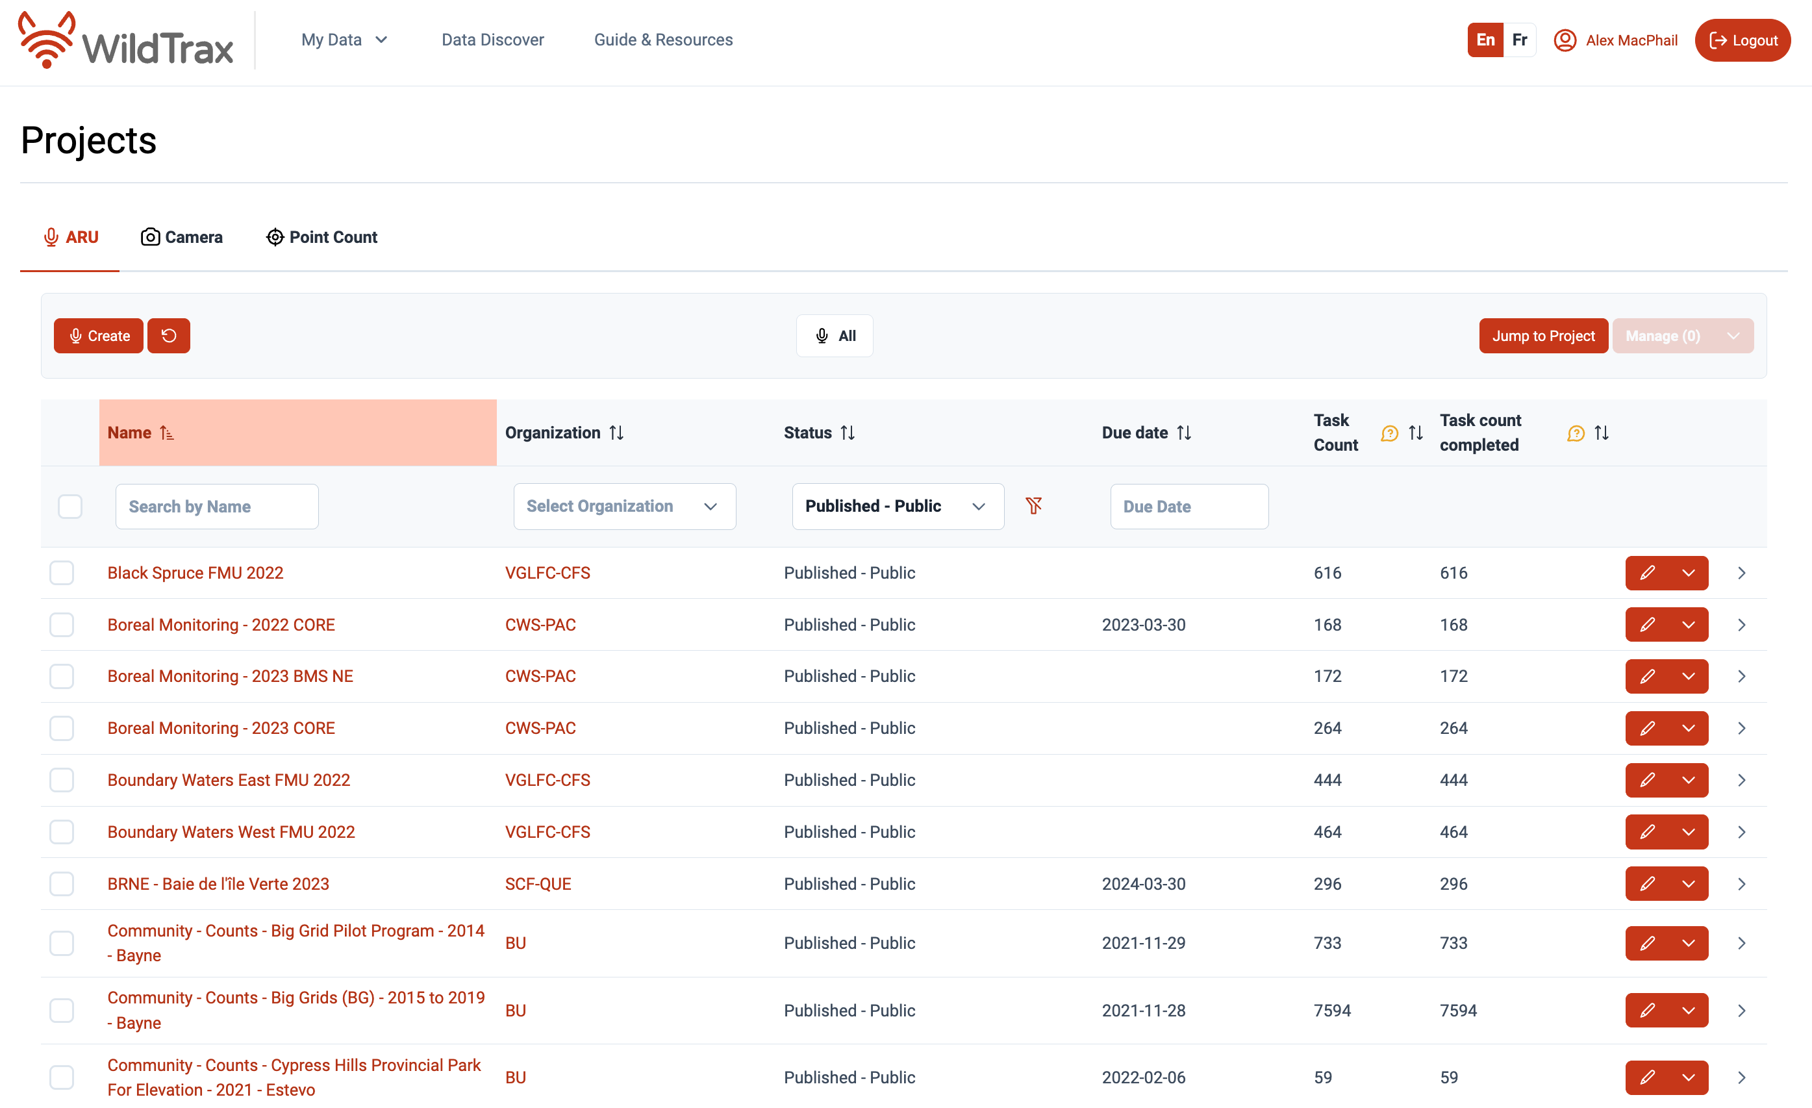Click the WildTrax logo

(126, 40)
